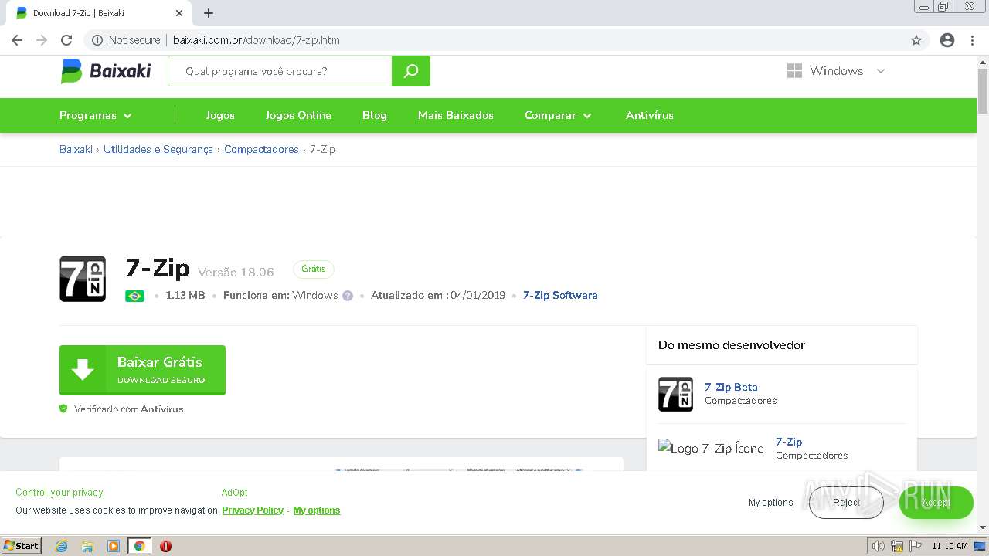The width and height of the screenshot is (989, 556).
Task: Open the 7-Zip Compactadores sidebar link
Action: coord(789,442)
